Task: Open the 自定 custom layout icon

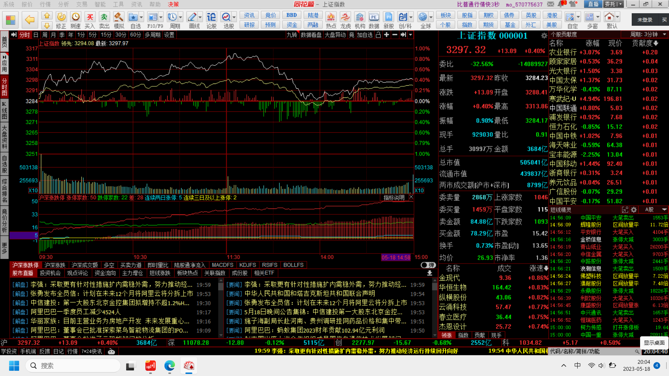Action: [x=570, y=20]
